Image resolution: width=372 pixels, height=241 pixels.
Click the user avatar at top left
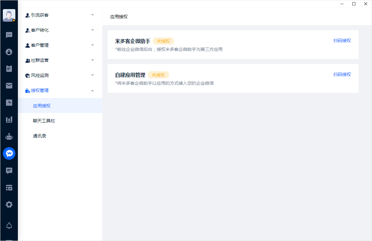click(x=9, y=15)
